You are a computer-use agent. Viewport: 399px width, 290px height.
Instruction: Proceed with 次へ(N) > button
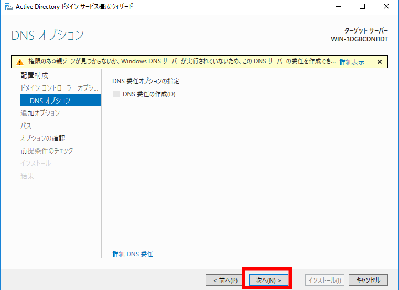pos(268,280)
